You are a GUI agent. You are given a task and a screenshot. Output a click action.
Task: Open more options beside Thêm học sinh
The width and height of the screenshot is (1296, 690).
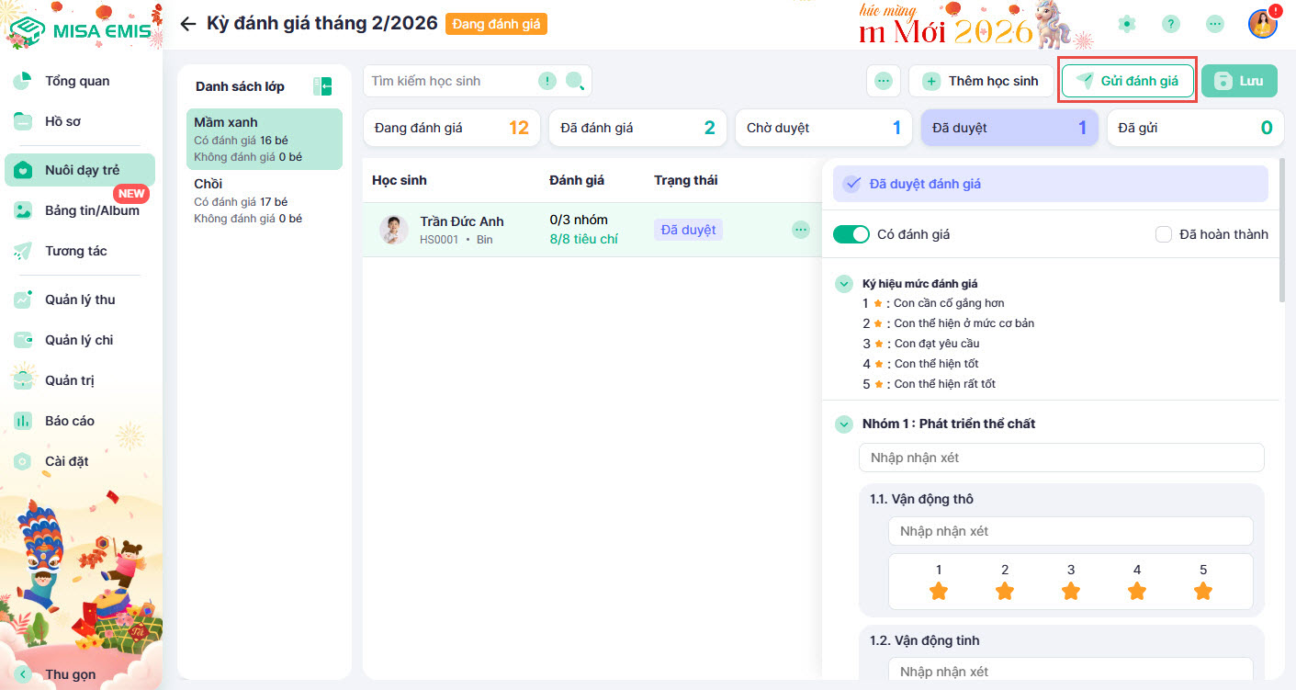click(883, 81)
